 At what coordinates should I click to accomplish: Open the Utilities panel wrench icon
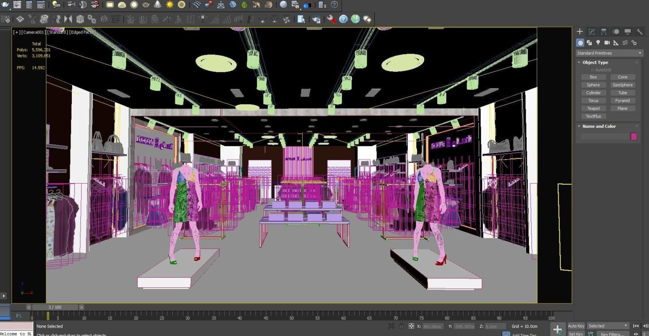click(639, 31)
